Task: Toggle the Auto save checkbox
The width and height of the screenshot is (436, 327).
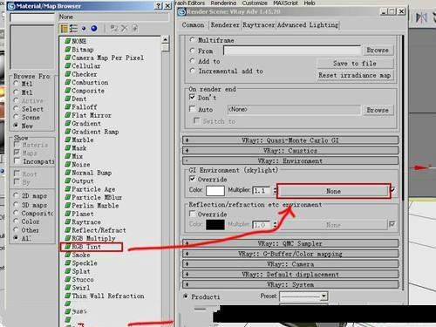Action: coord(192,109)
